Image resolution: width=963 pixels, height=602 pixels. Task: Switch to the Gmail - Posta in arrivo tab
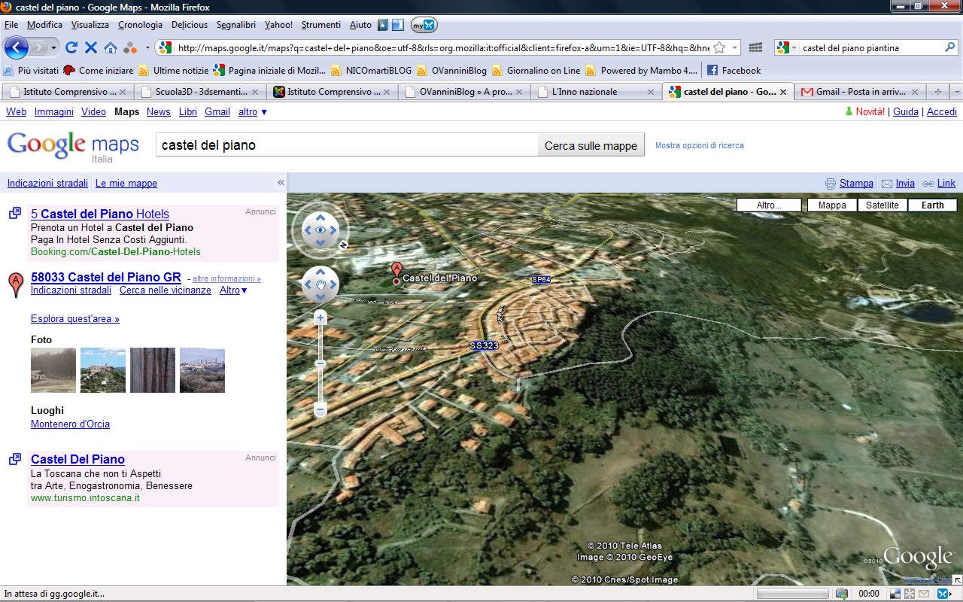click(861, 92)
